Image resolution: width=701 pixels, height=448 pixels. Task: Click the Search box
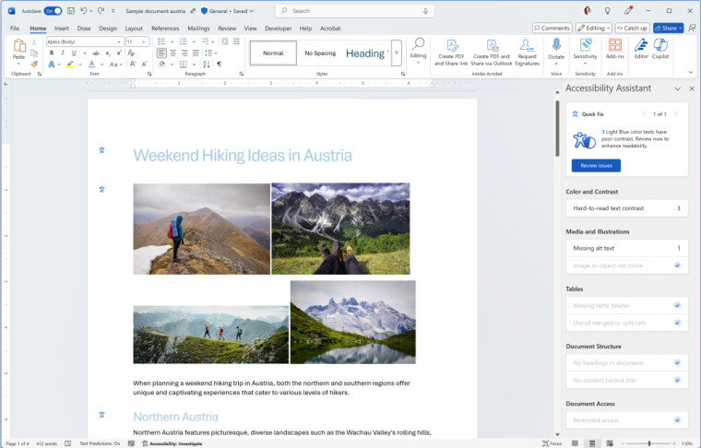[355, 11]
